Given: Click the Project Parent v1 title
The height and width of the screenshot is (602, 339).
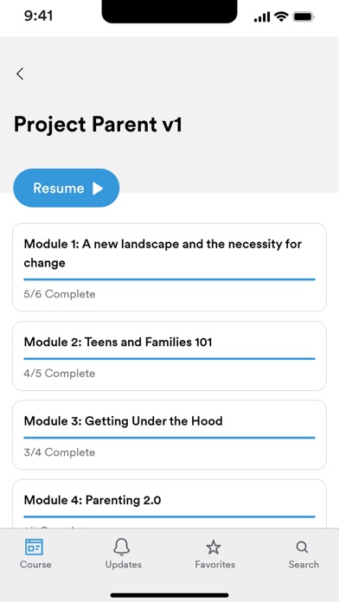Looking at the screenshot, I should pos(98,125).
